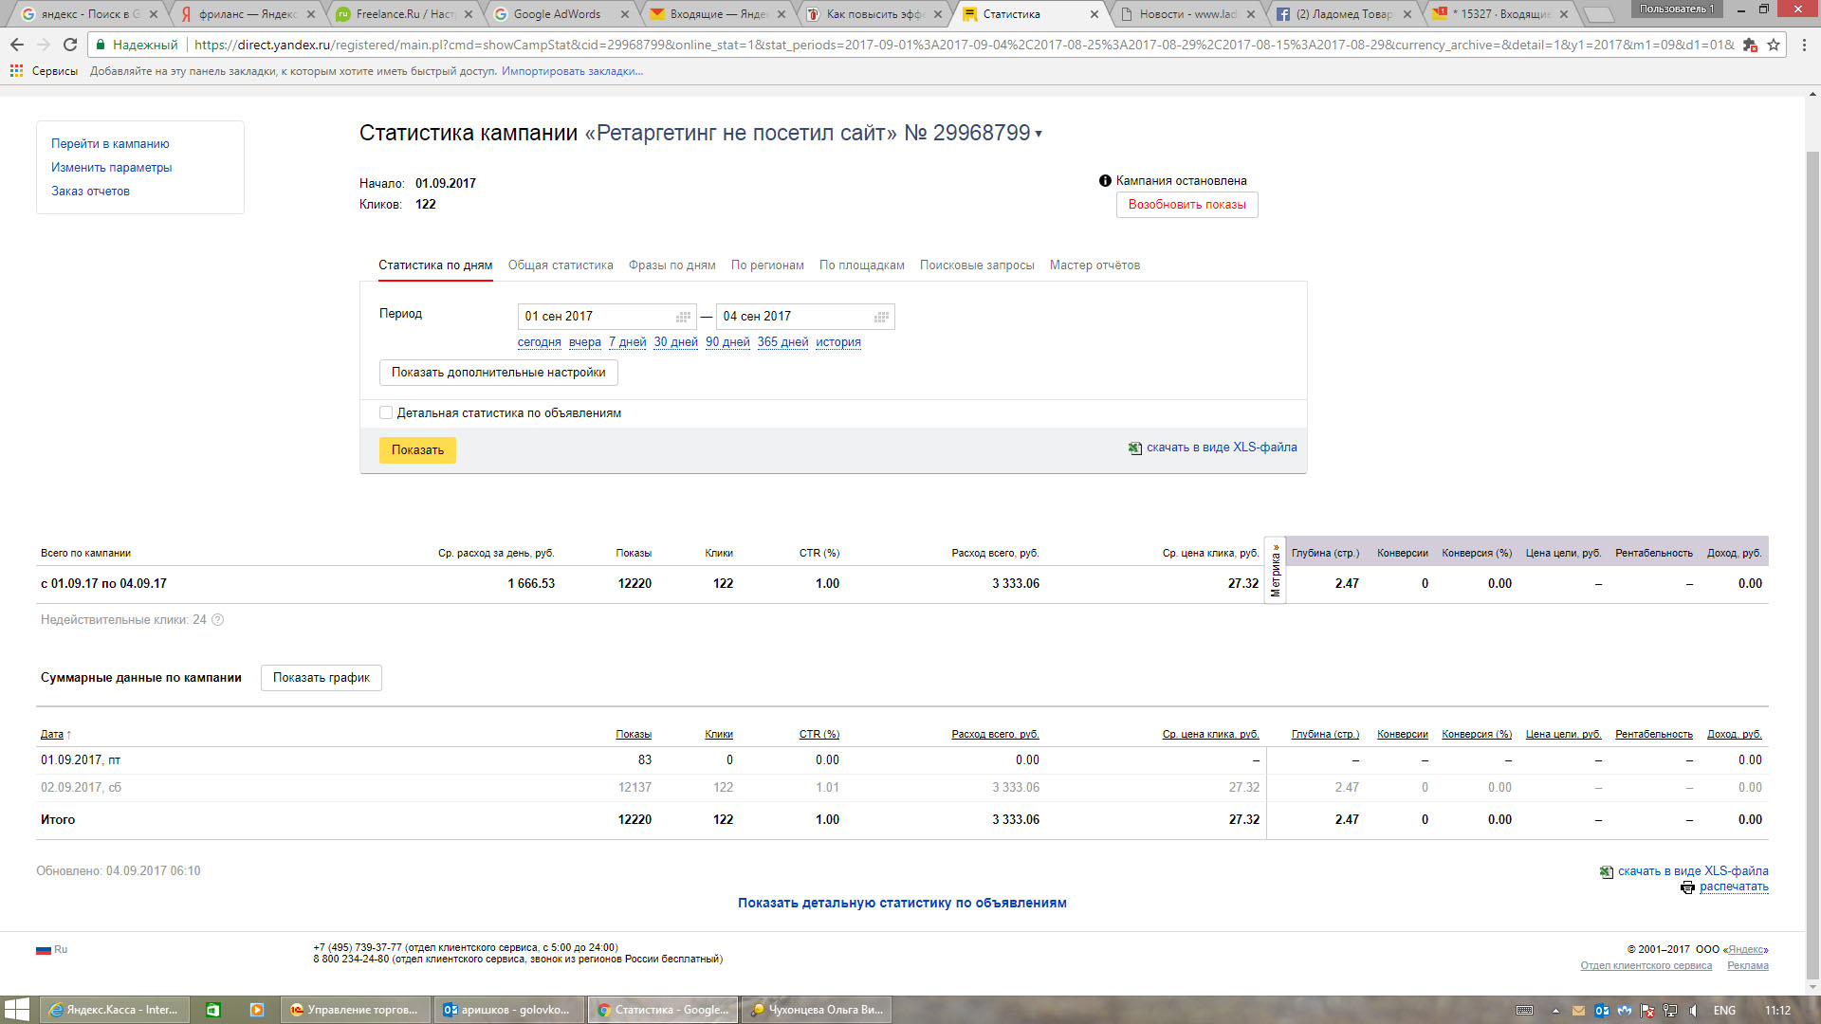
Task: Click the printer icon near 'распечатать'
Action: [x=1687, y=887]
